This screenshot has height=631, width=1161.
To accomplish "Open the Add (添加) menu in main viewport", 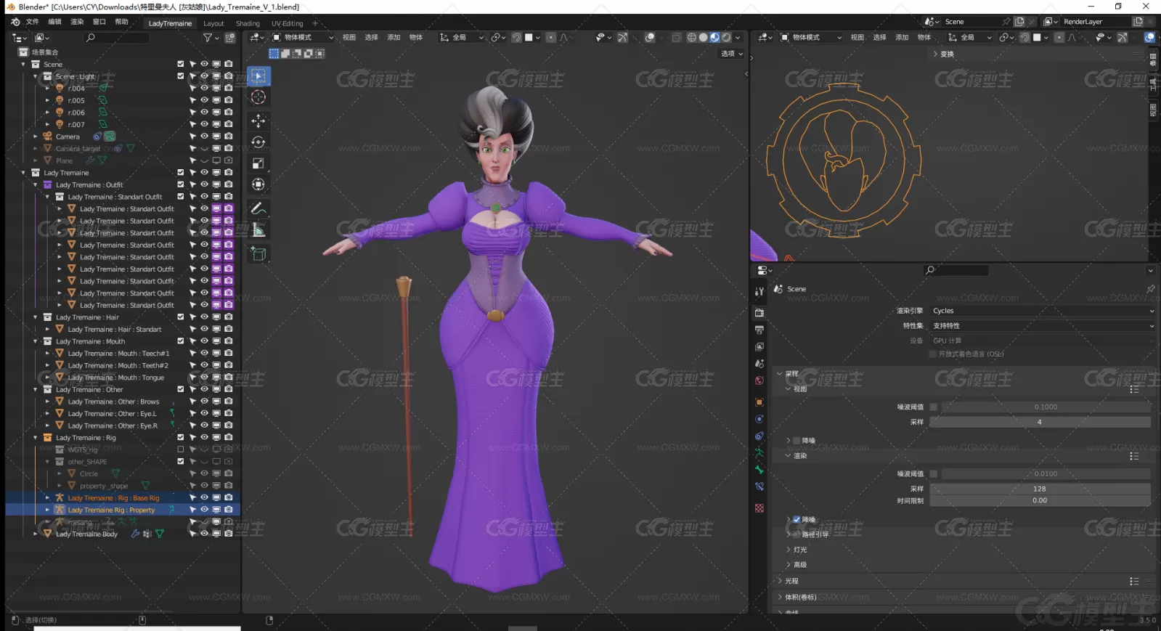I will [x=394, y=38].
